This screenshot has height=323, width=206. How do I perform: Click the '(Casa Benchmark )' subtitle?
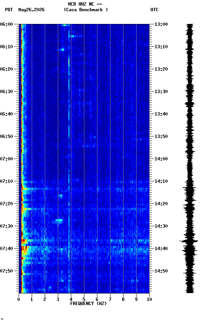86,10
